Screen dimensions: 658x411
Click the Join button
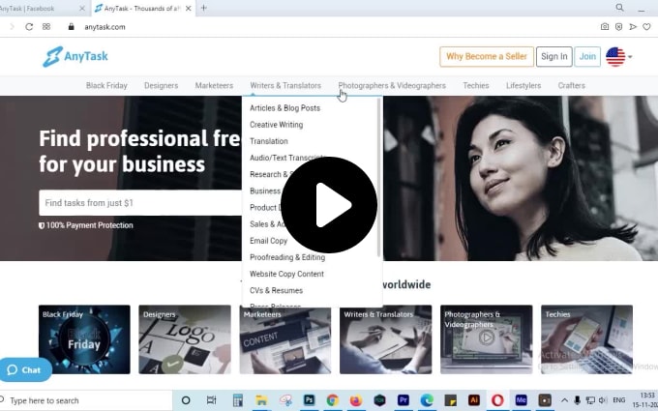point(587,57)
